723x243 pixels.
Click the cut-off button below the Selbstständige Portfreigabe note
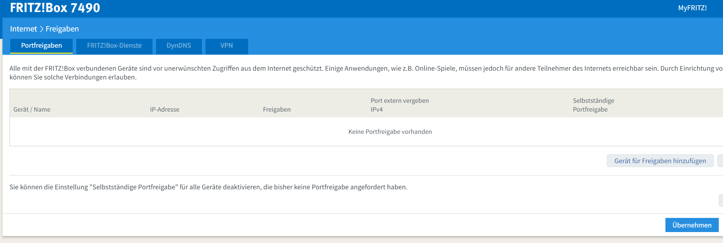(721, 200)
